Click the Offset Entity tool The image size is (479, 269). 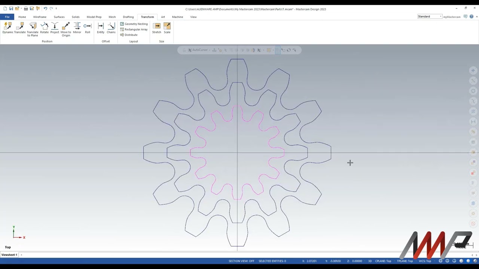pos(101,28)
